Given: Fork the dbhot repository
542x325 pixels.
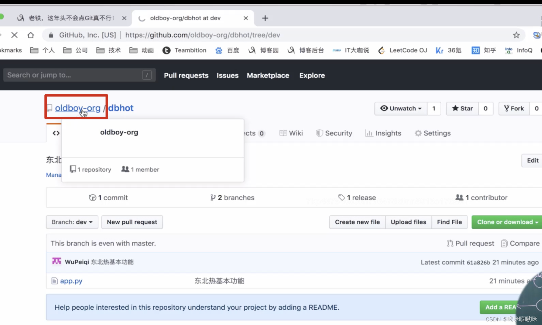Looking at the screenshot, I should 514,109.
